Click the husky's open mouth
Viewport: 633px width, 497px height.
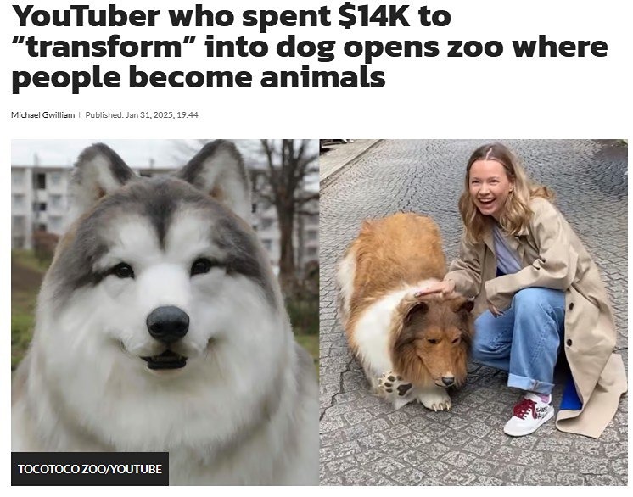click(164, 360)
